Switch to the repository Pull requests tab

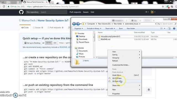(56, 28)
